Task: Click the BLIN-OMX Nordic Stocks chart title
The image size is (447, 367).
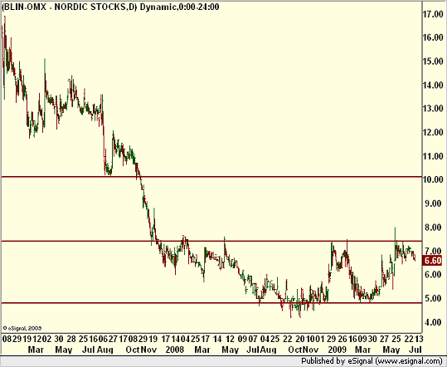Action: point(110,7)
